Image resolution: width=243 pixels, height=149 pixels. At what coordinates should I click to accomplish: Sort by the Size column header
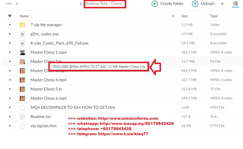(x=184, y=16)
